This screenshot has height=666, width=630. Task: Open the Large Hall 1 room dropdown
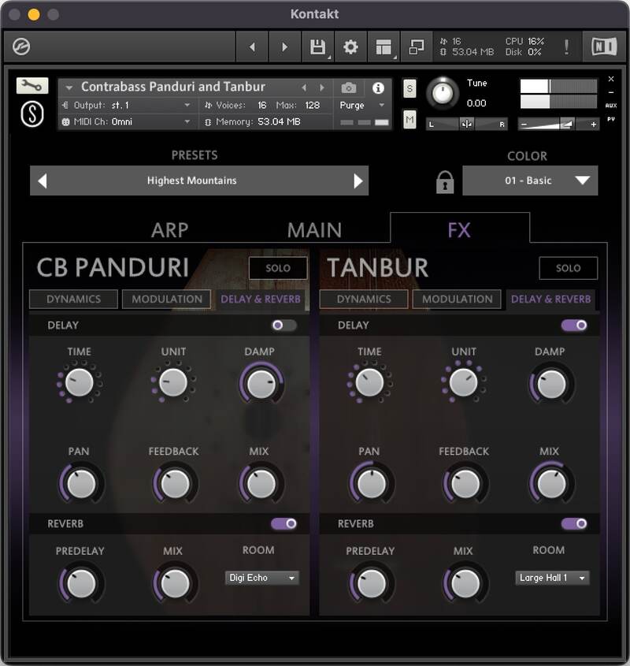[552, 578]
